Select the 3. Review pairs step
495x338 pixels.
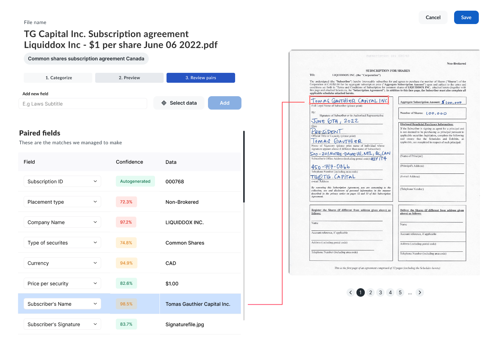pyautogui.click(x=201, y=78)
